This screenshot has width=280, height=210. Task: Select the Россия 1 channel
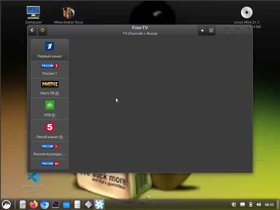coord(50,70)
